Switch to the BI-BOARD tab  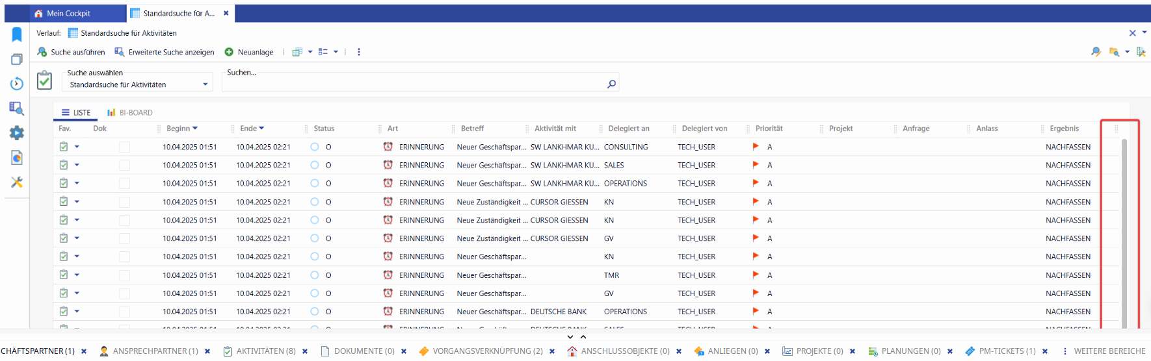130,112
